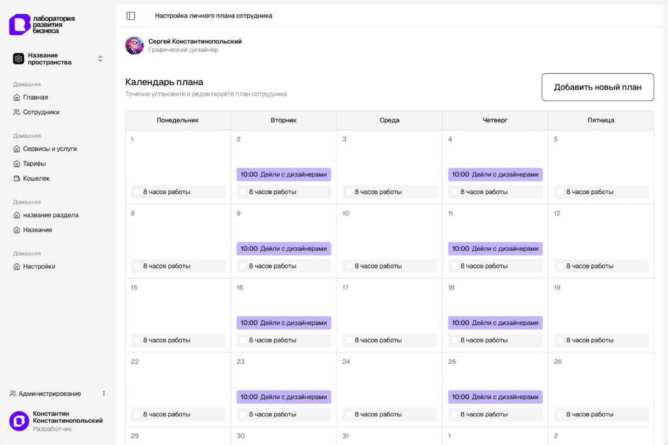
Task: Open the Главная menu item
Action: (35, 97)
